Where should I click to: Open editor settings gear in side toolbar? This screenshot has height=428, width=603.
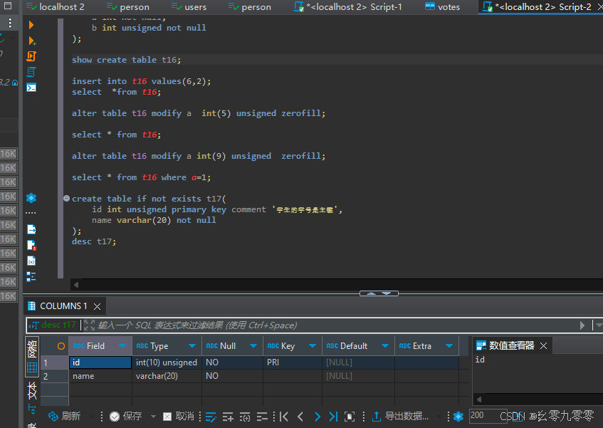click(31, 198)
